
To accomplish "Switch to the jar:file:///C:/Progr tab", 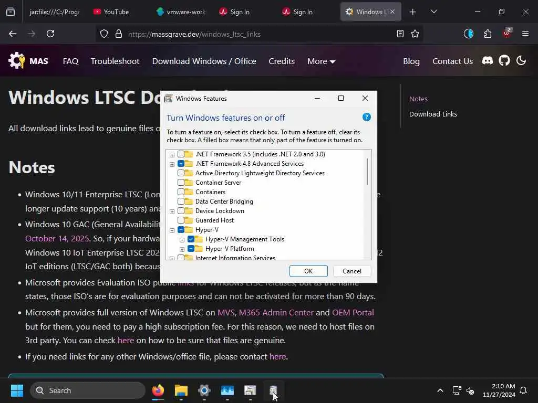I will tap(55, 12).
